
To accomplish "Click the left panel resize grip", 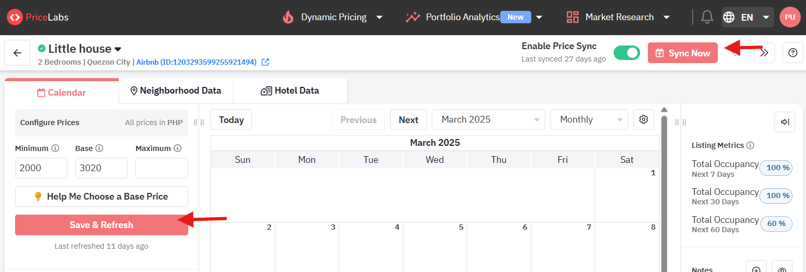I will [x=199, y=122].
